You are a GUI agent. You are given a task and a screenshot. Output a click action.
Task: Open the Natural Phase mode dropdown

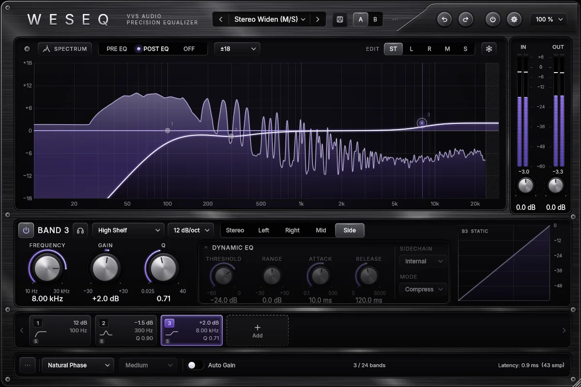[x=78, y=365]
